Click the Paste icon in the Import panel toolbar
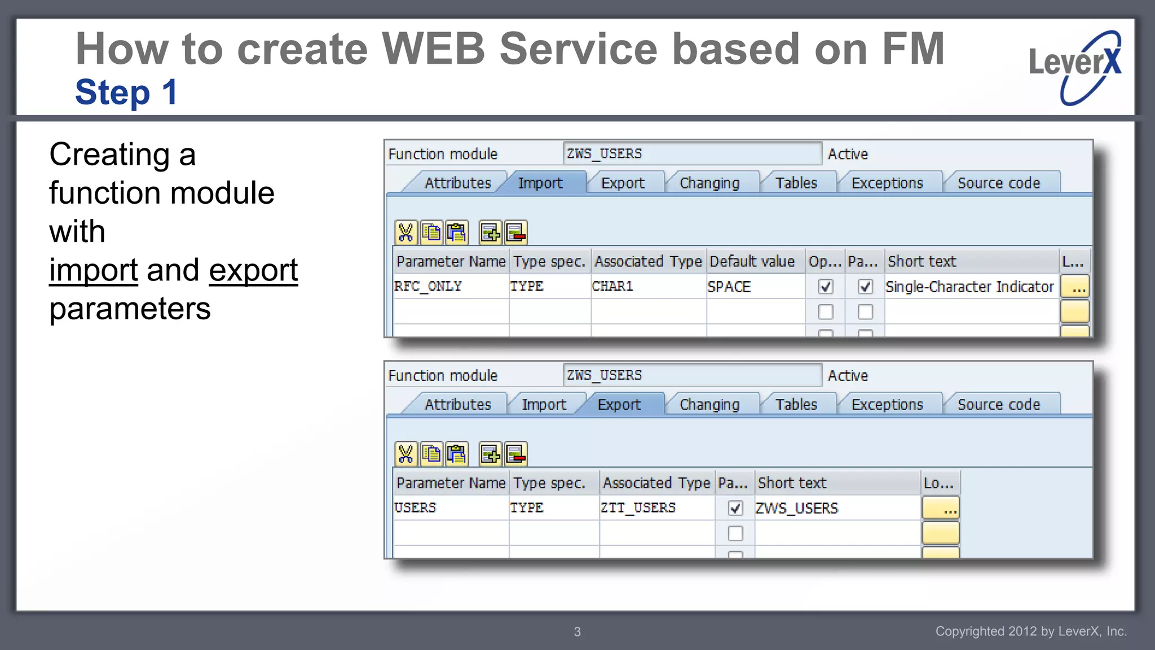The height and width of the screenshot is (650, 1155). point(457,232)
